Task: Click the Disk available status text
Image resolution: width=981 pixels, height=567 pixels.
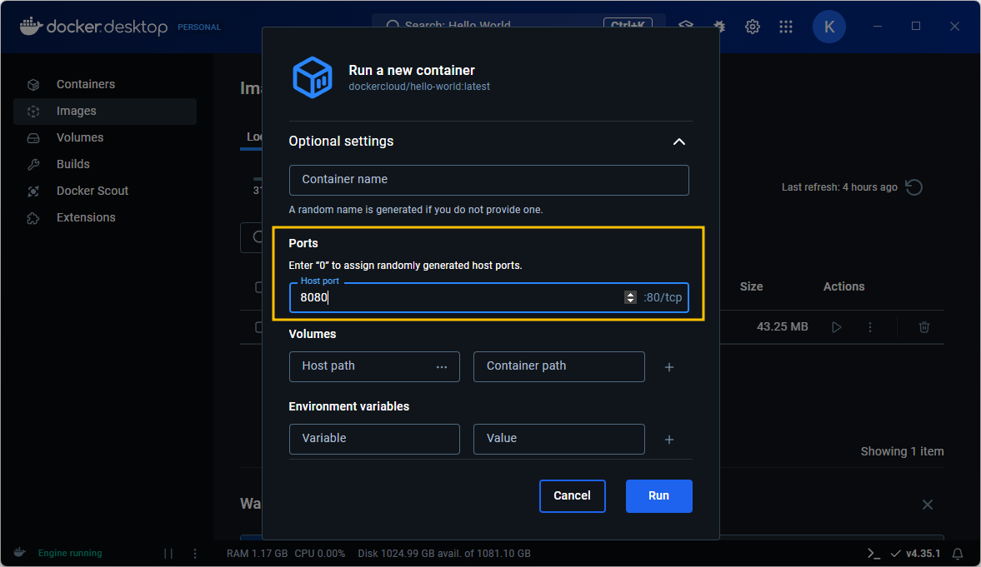Action: pos(444,553)
